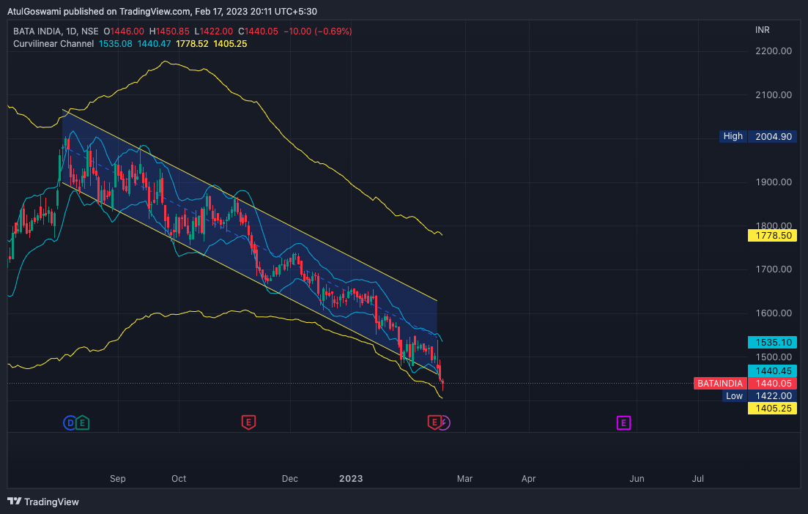This screenshot has width=808, height=514.
Task: Open the red E earnings marker between Oct and Dec
Action: [x=248, y=422]
